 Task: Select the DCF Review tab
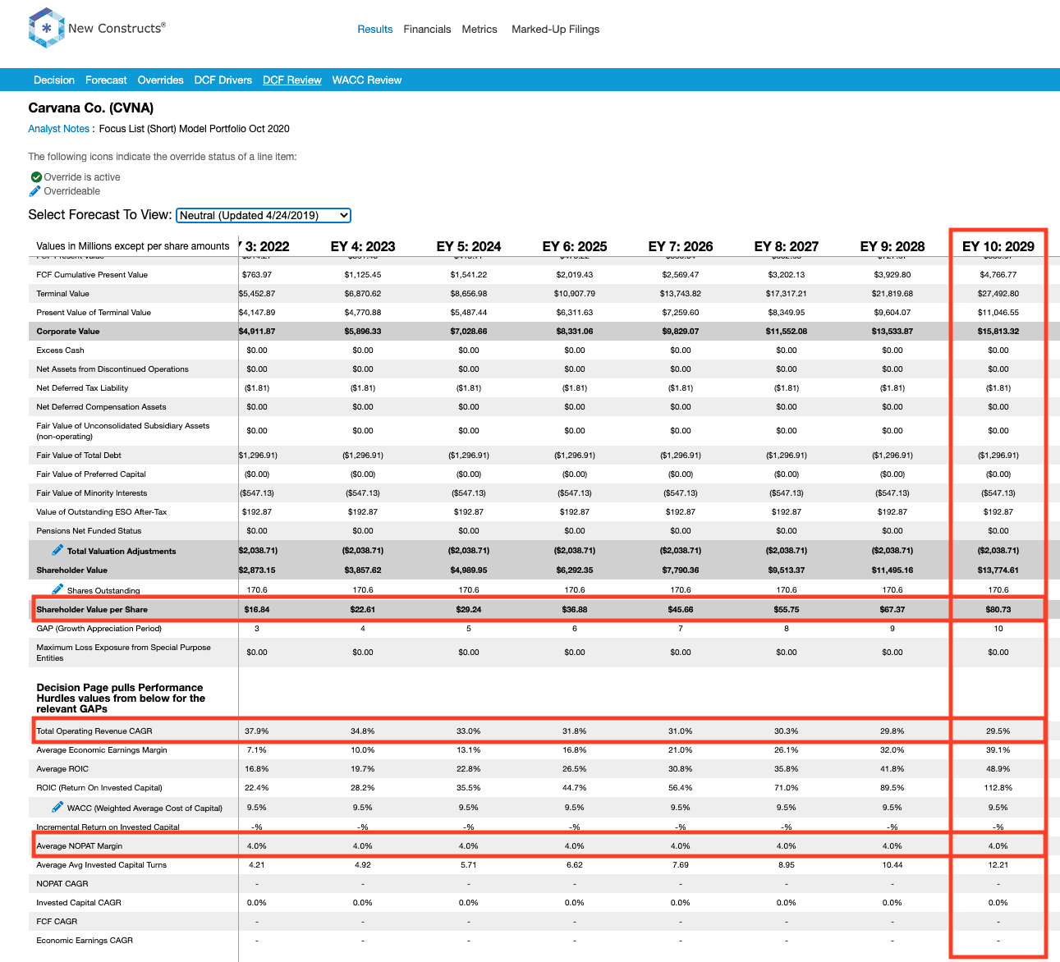(292, 80)
